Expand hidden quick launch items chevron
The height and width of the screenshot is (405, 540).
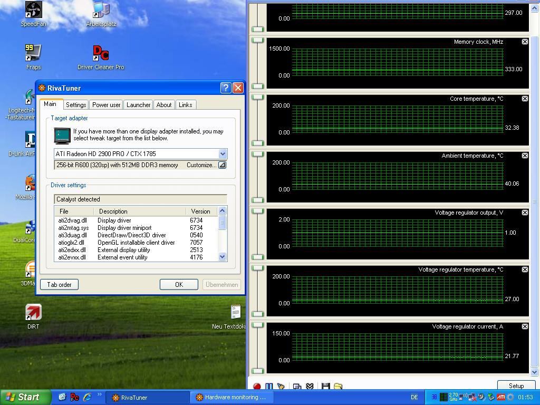[100, 394]
